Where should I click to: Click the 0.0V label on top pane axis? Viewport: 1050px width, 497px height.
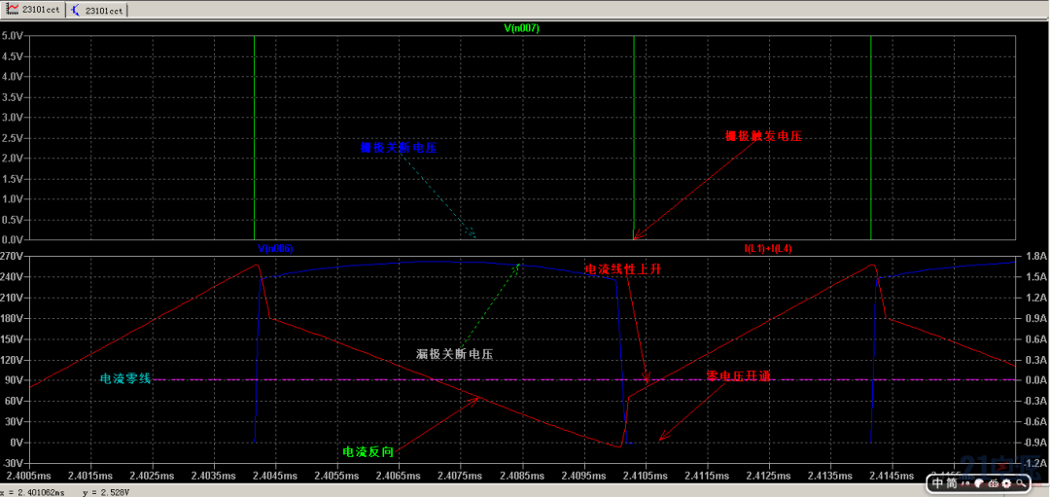[x=14, y=240]
